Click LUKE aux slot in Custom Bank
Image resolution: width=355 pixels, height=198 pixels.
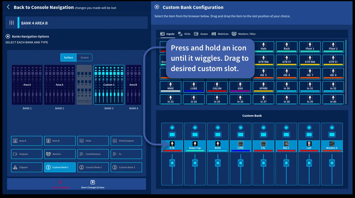point(240,146)
